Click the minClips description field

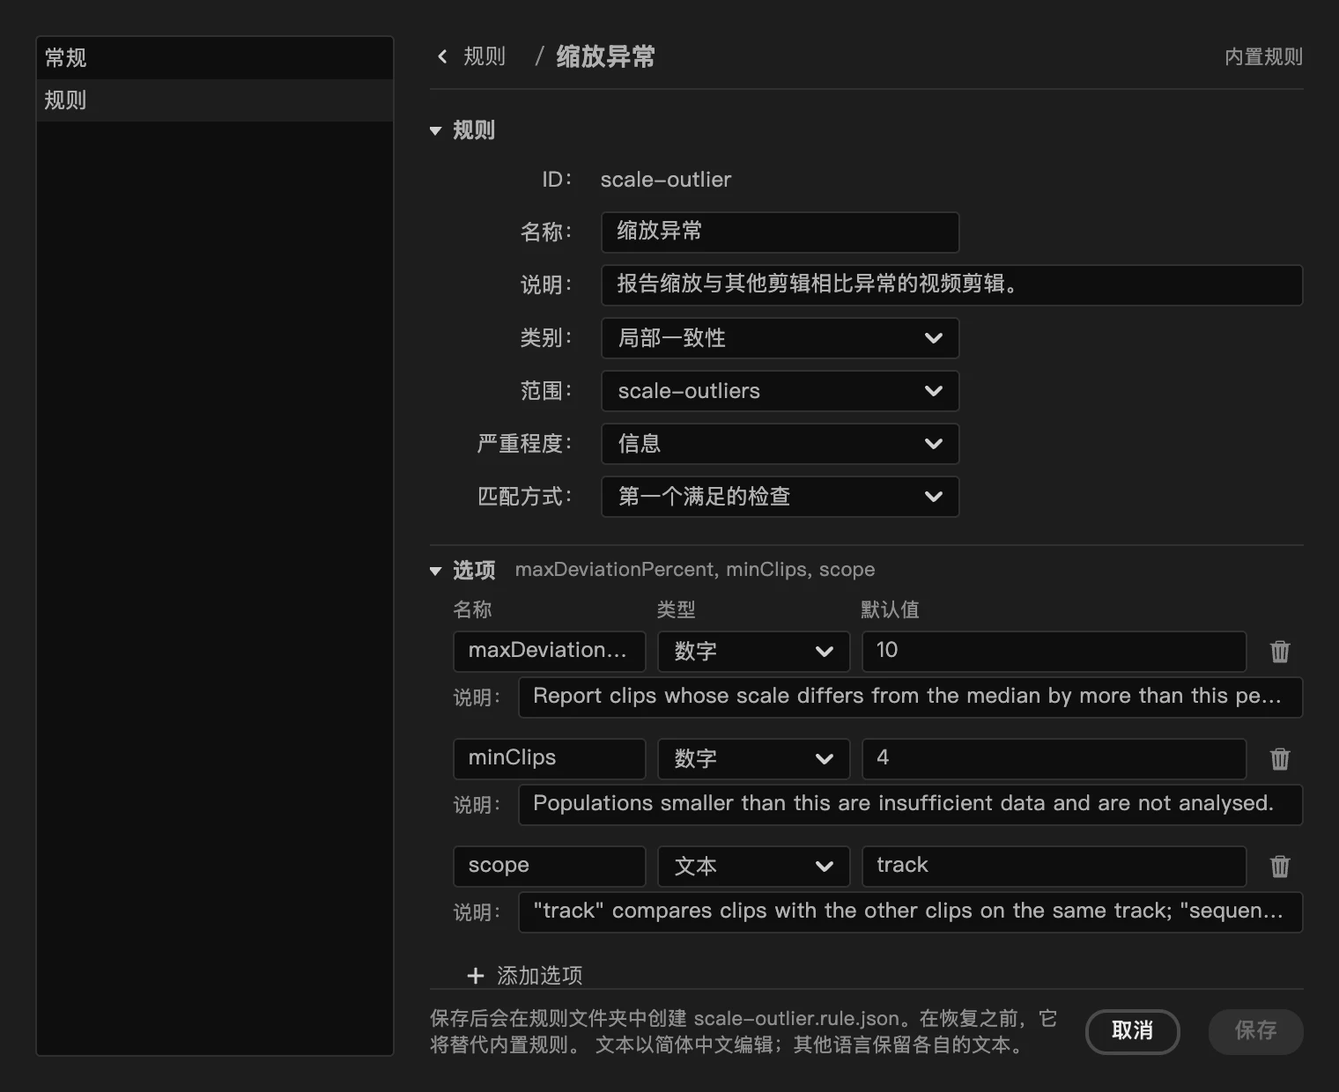click(910, 805)
